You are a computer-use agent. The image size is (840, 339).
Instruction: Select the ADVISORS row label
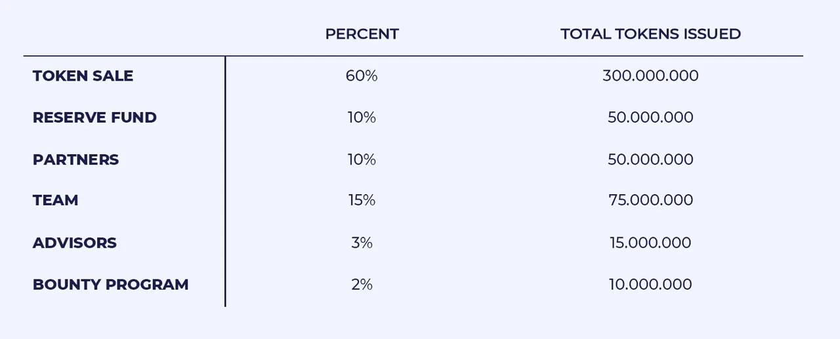(74, 243)
